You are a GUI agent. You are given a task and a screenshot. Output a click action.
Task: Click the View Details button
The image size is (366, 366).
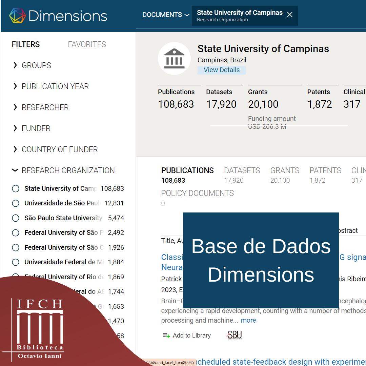222,70
